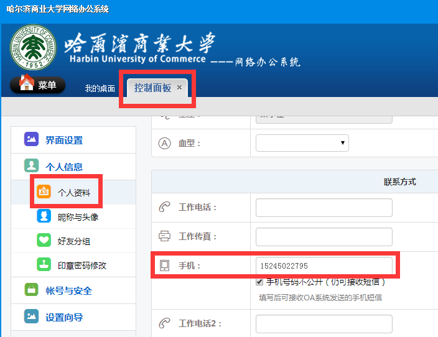
Task: Toggle the 手机号码不公开 checkbox
Action: click(259, 282)
